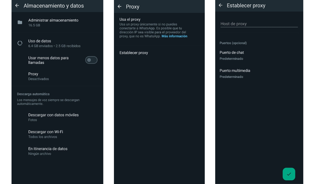The width and height of the screenshot is (315, 184).
Task: Go back from Almacenamiento y datos screen
Action: click(17, 6)
